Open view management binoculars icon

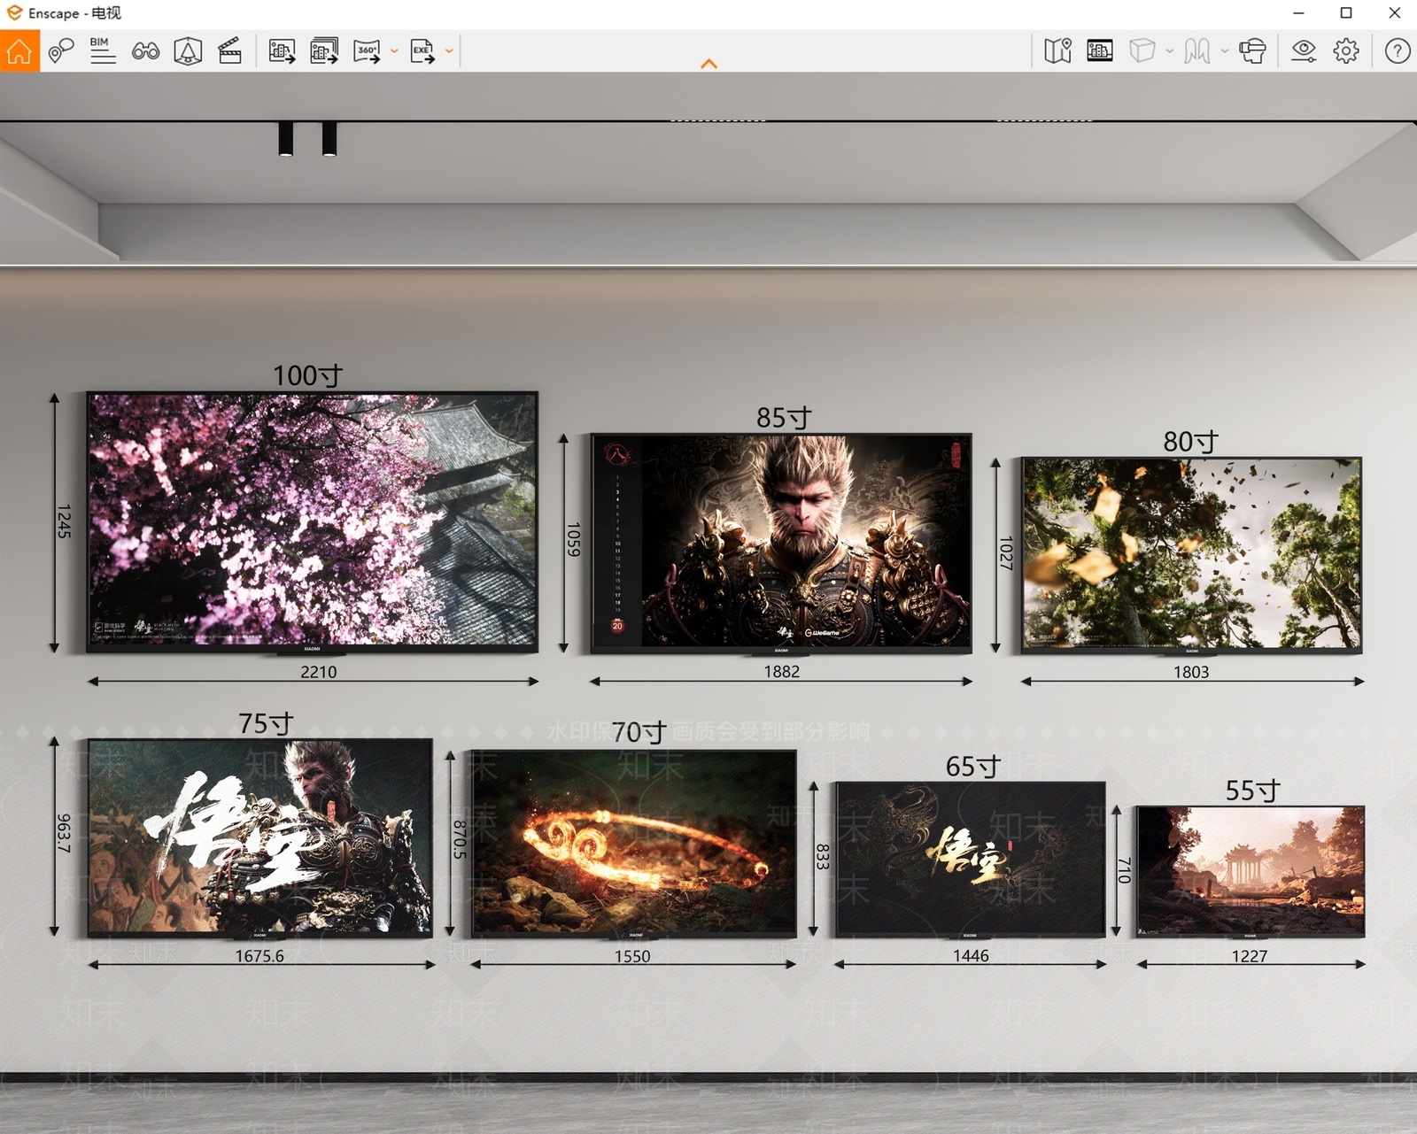pyautogui.click(x=145, y=51)
